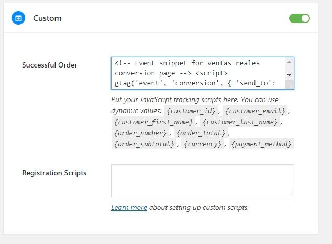Click the {order_total} dynamic value tag

201,133
